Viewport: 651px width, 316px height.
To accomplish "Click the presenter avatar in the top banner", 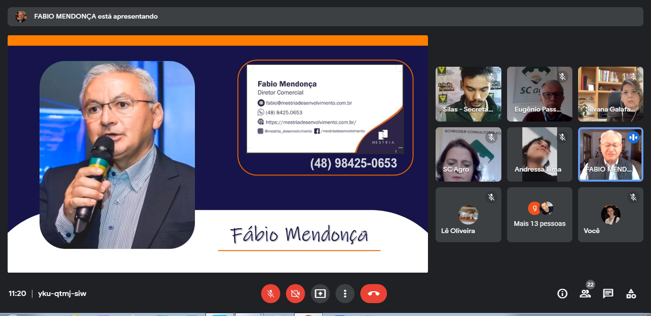I will pos(21,17).
